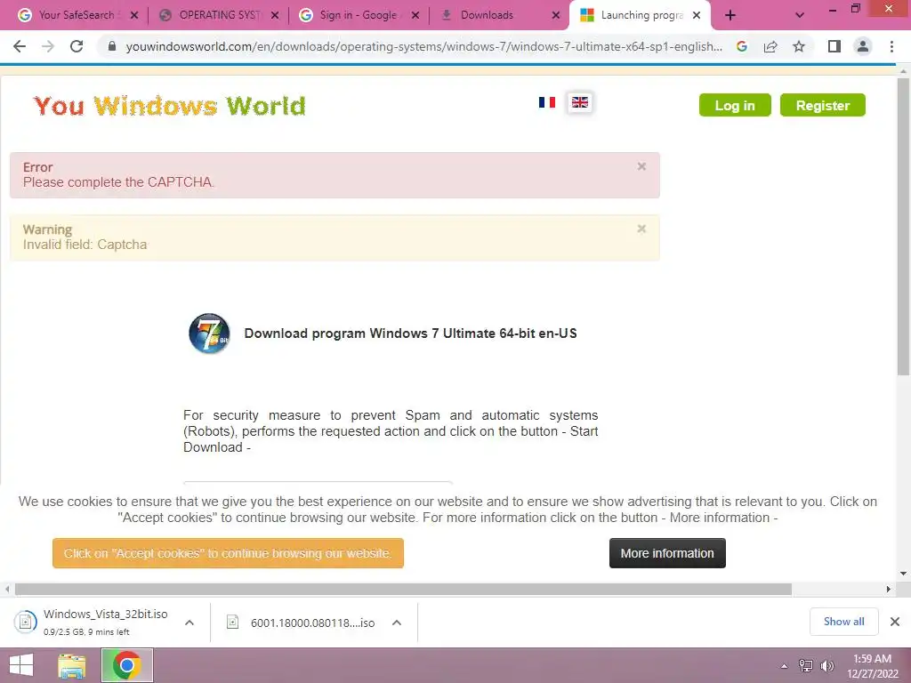Close the Sign in - Google tab
911x683 pixels.
(x=415, y=15)
